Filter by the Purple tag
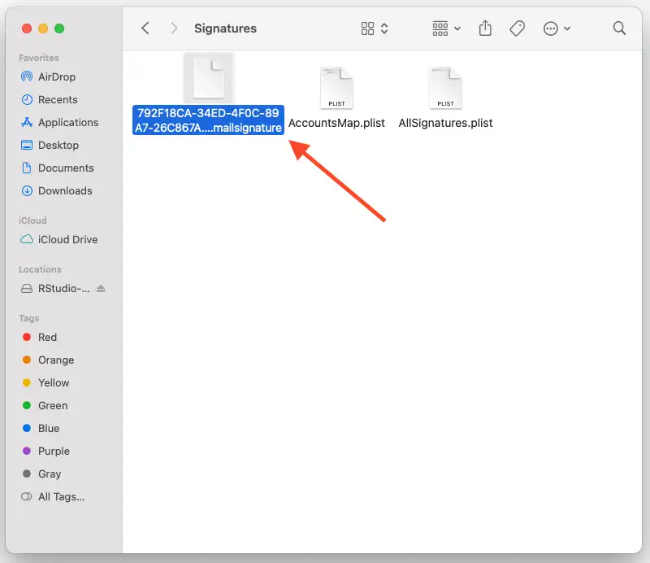The height and width of the screenshot is (563, 650). click(x=54, y=451)
